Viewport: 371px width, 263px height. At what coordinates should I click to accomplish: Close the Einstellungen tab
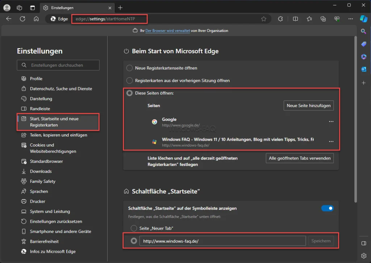110,8
